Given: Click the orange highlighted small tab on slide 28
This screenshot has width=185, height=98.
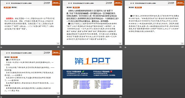Looking at the screenshot, I should (x=14, y=57).
